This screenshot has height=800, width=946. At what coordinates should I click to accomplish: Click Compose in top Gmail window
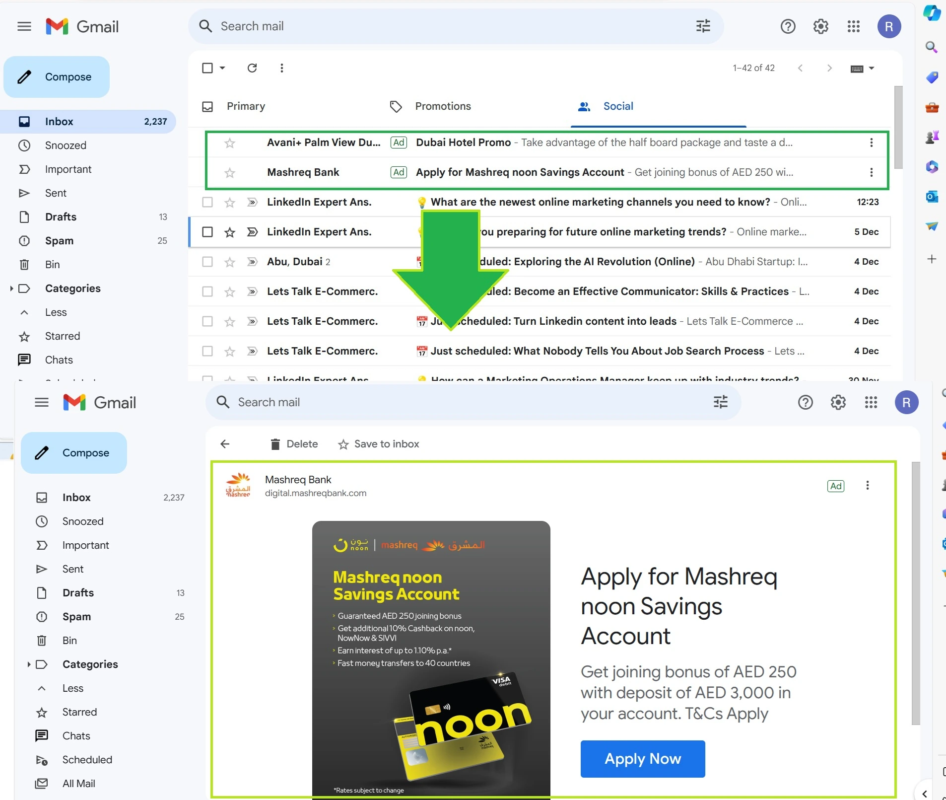pos(57,77)
